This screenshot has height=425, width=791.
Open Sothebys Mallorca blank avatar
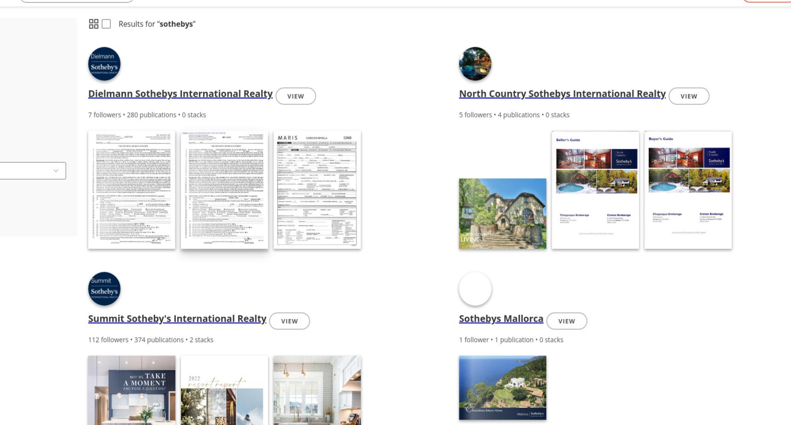pos(475,289)
